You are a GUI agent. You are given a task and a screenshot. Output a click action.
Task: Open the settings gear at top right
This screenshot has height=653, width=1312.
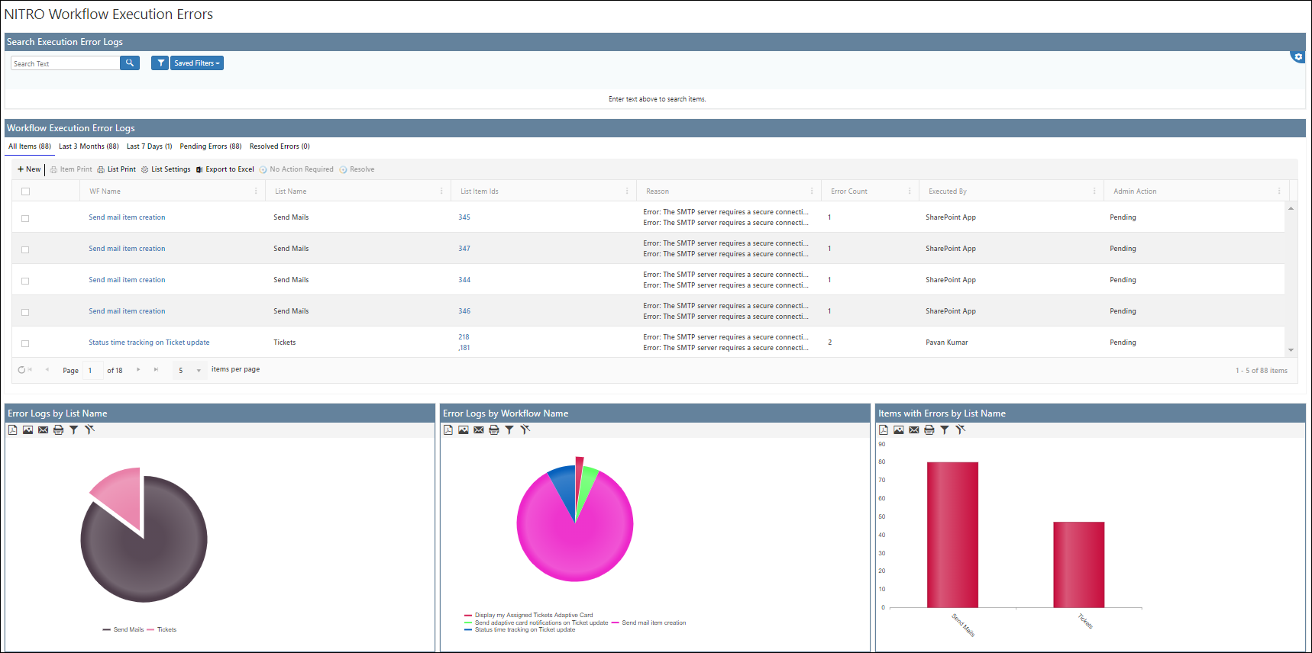pyautogui.click(x=1298, y=56)
